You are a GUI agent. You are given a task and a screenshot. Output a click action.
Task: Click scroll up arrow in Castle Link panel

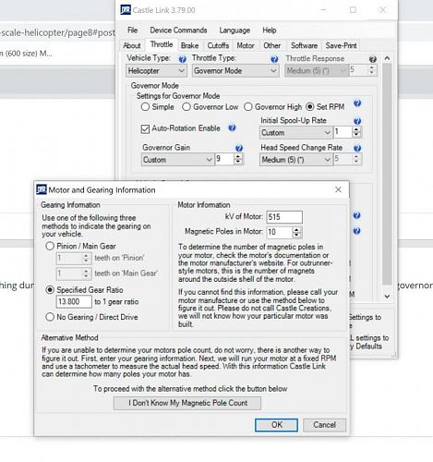click(387, 58)
